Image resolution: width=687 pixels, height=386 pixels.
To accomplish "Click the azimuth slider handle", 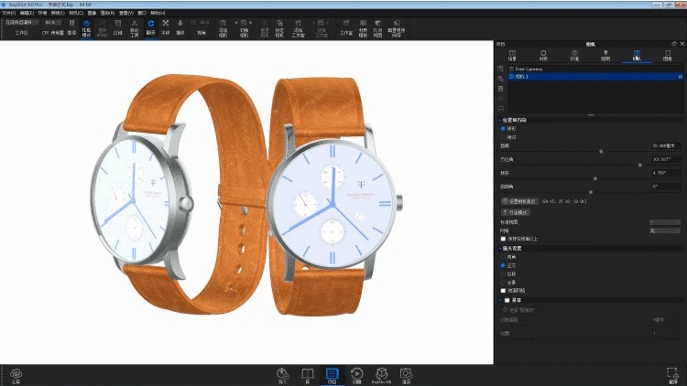I will (640, 165).
